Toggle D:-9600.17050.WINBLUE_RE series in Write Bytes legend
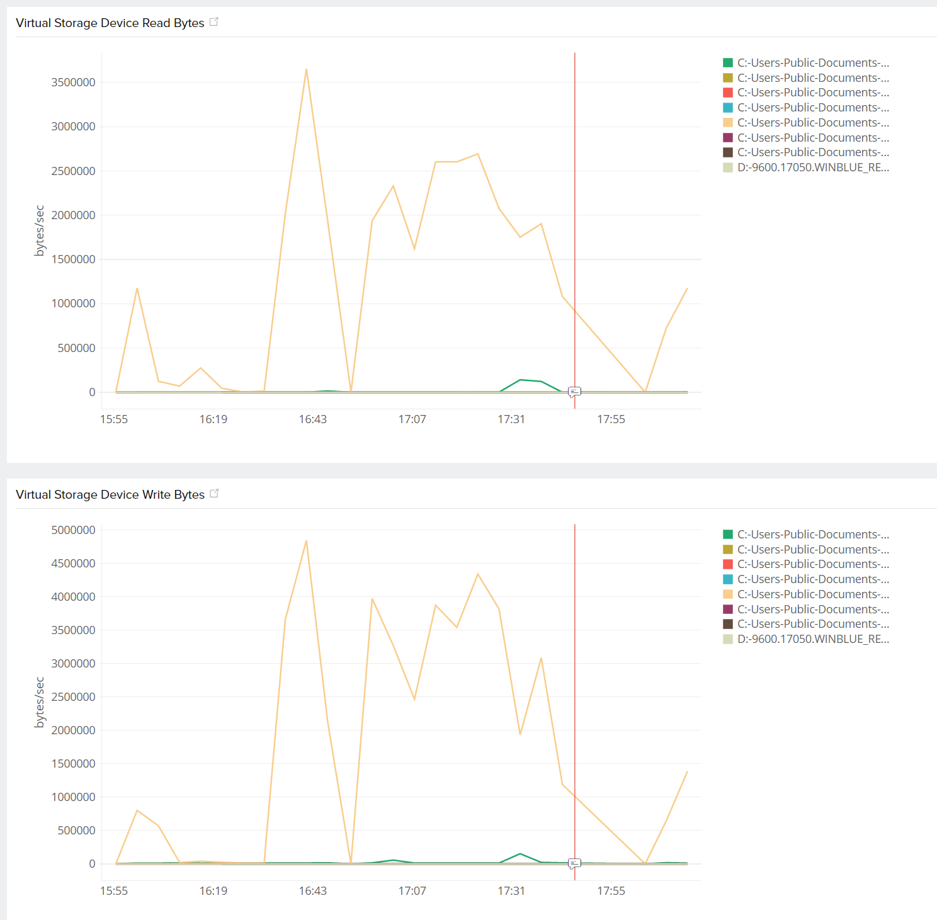Screen dimensions: 937x920 [813, 639]
